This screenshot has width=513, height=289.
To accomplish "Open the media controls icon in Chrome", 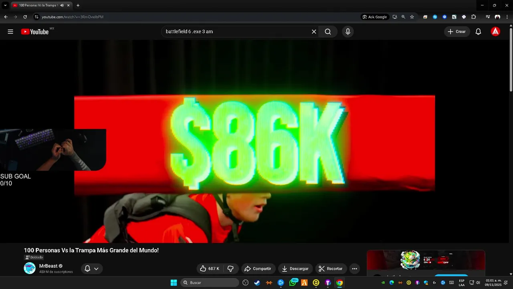I will pos(488,17).
